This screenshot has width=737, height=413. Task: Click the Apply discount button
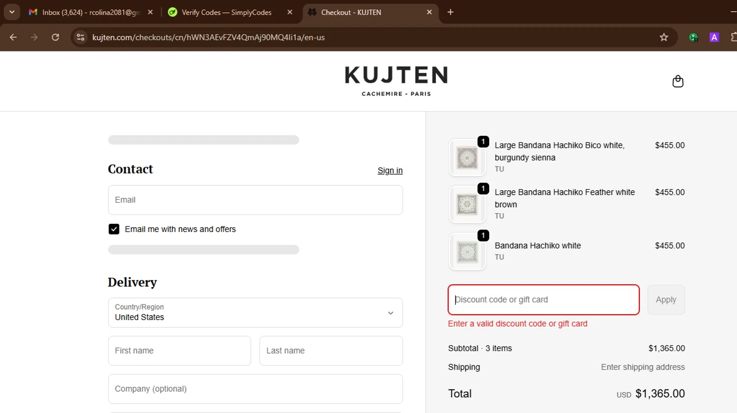(666, 300)
